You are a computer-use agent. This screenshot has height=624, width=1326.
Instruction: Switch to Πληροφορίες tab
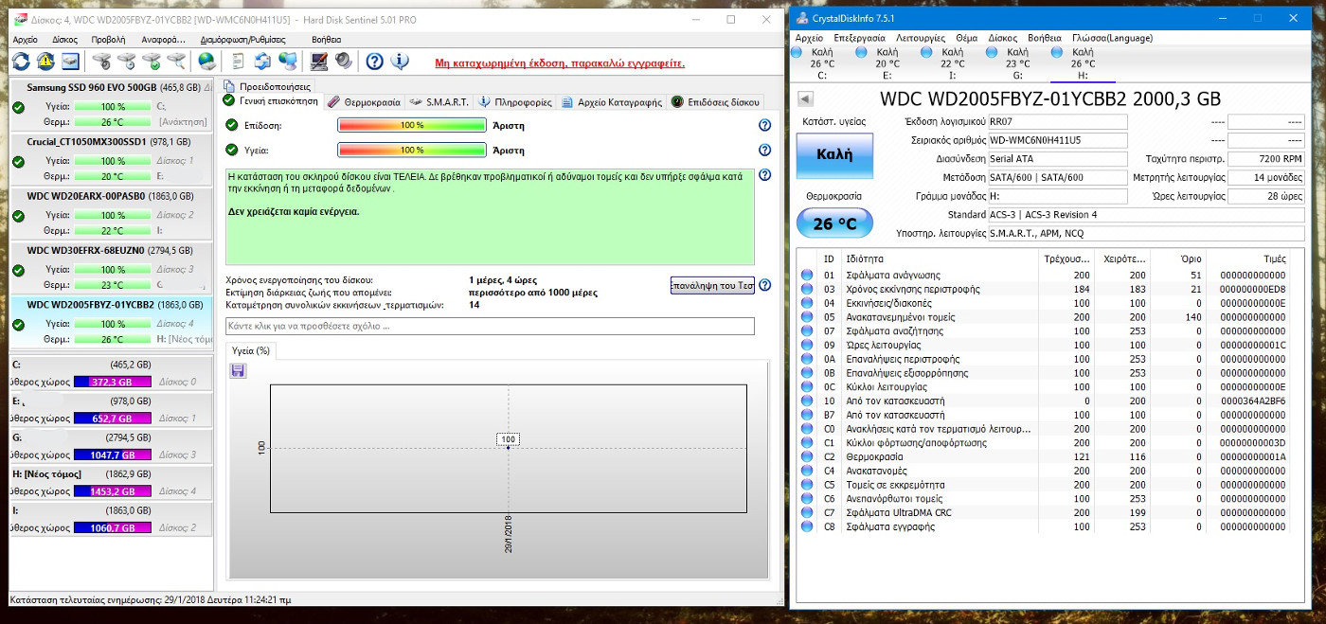pos(515,101)
